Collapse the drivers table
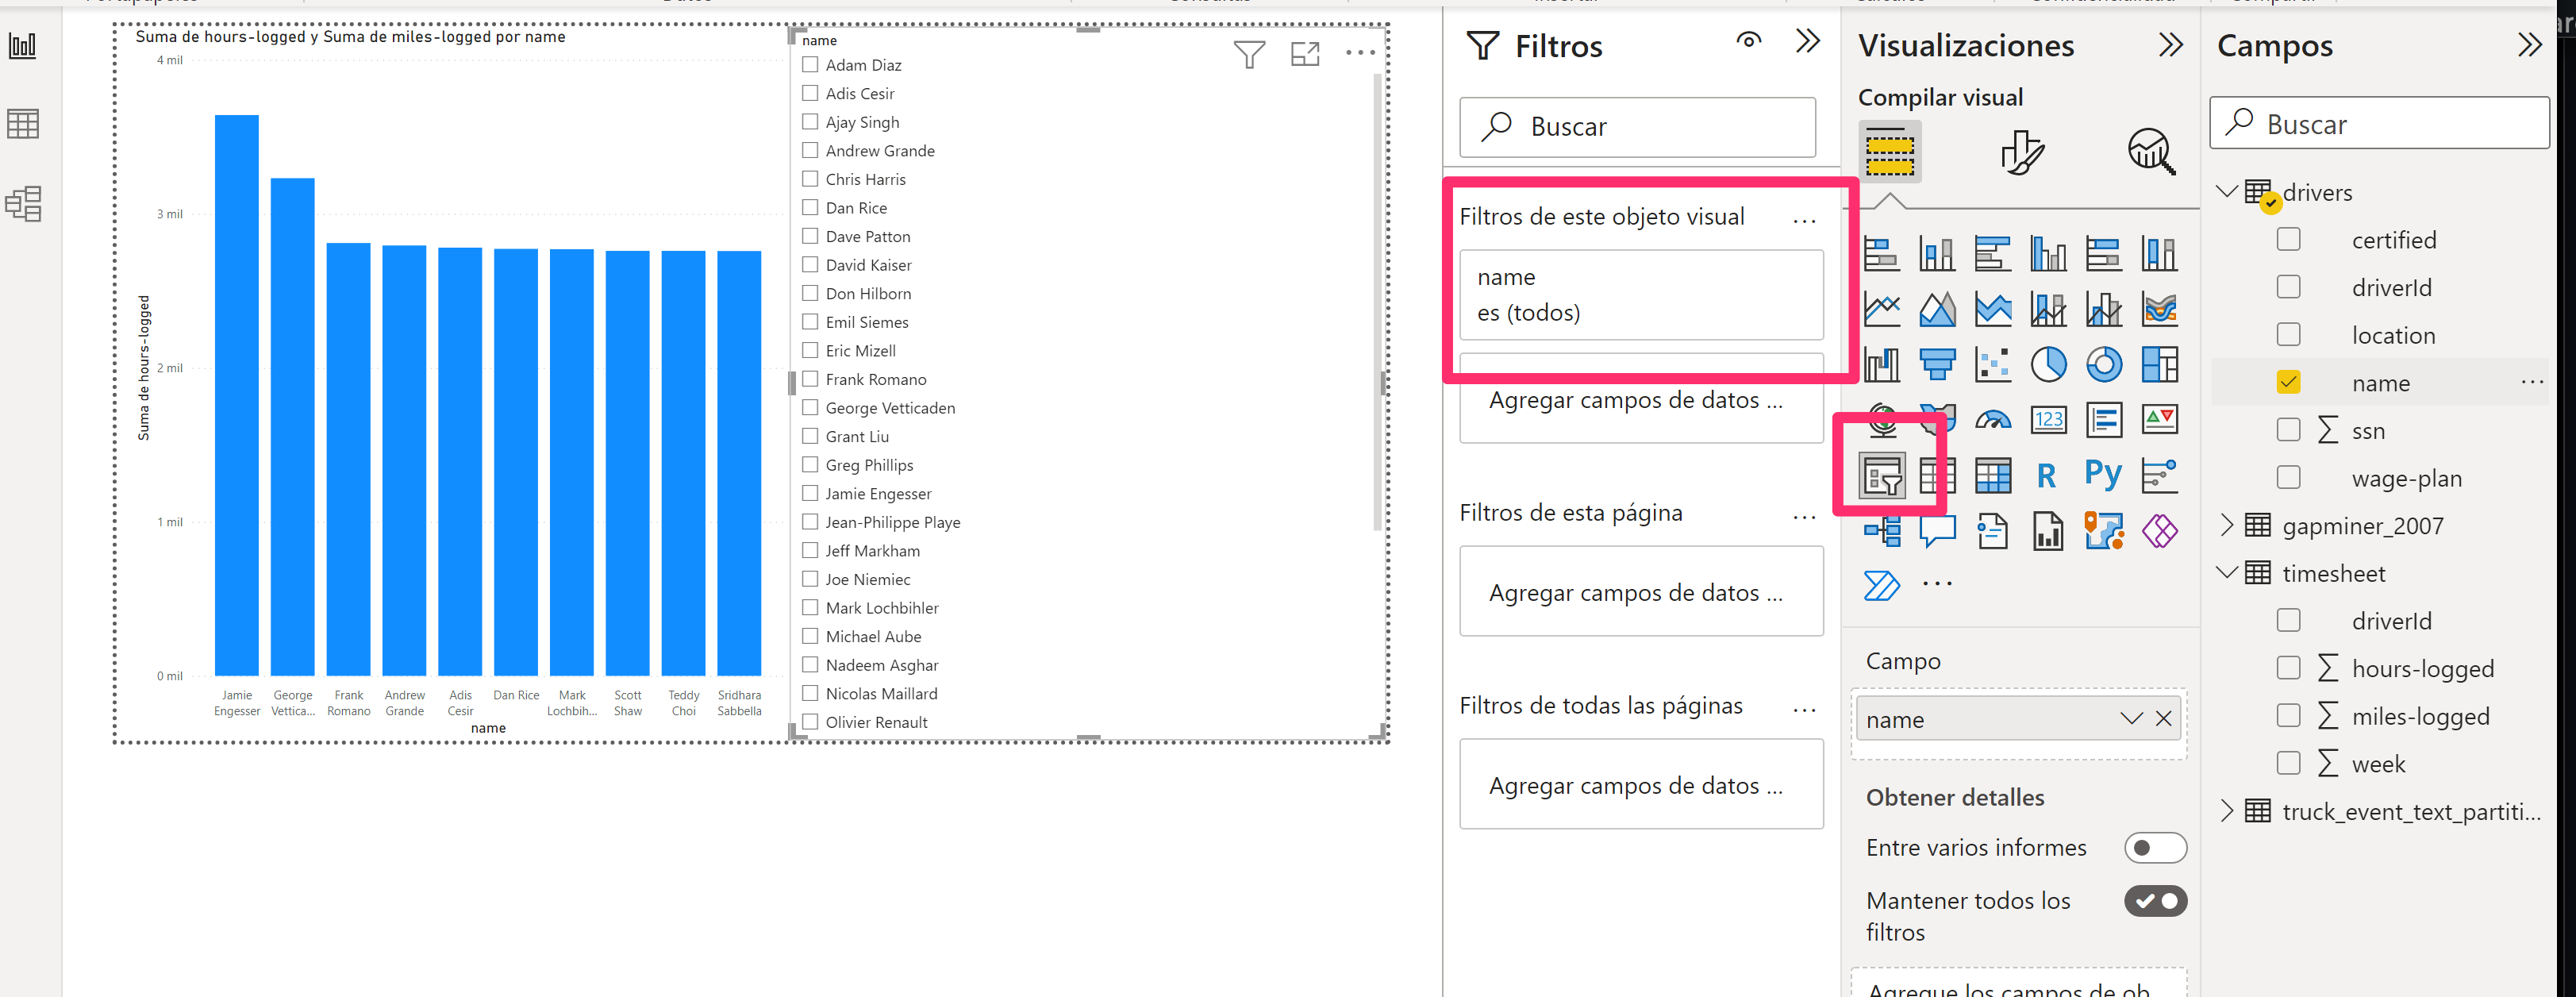Screen dimensions: 2576x997 [2226, 191]
